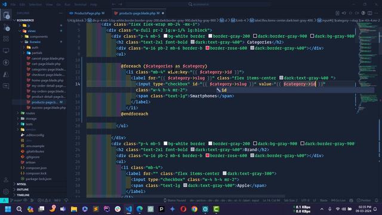Click the errors and warnings status indicator
Viewport: 382px width, 215px height.
point(44,201)
